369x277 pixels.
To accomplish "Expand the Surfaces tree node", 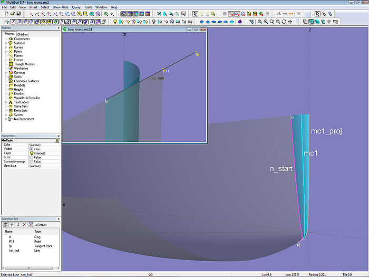I will pyautogui.click(x=6, y=43).
